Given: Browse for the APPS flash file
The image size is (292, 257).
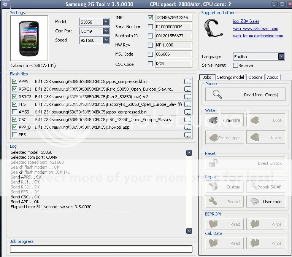Looking at the screenshot, I should 188,81.
